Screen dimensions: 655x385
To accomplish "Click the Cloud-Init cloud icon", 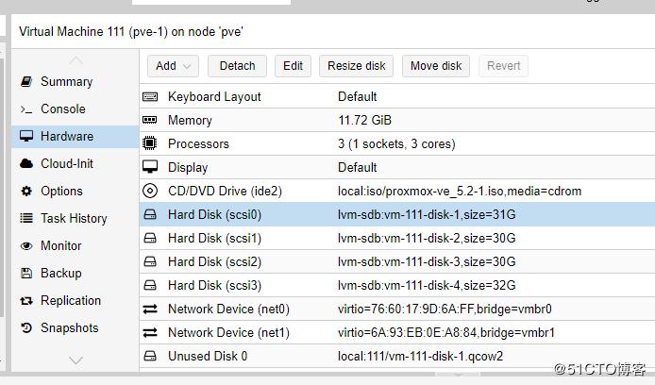I will [26, 163].
